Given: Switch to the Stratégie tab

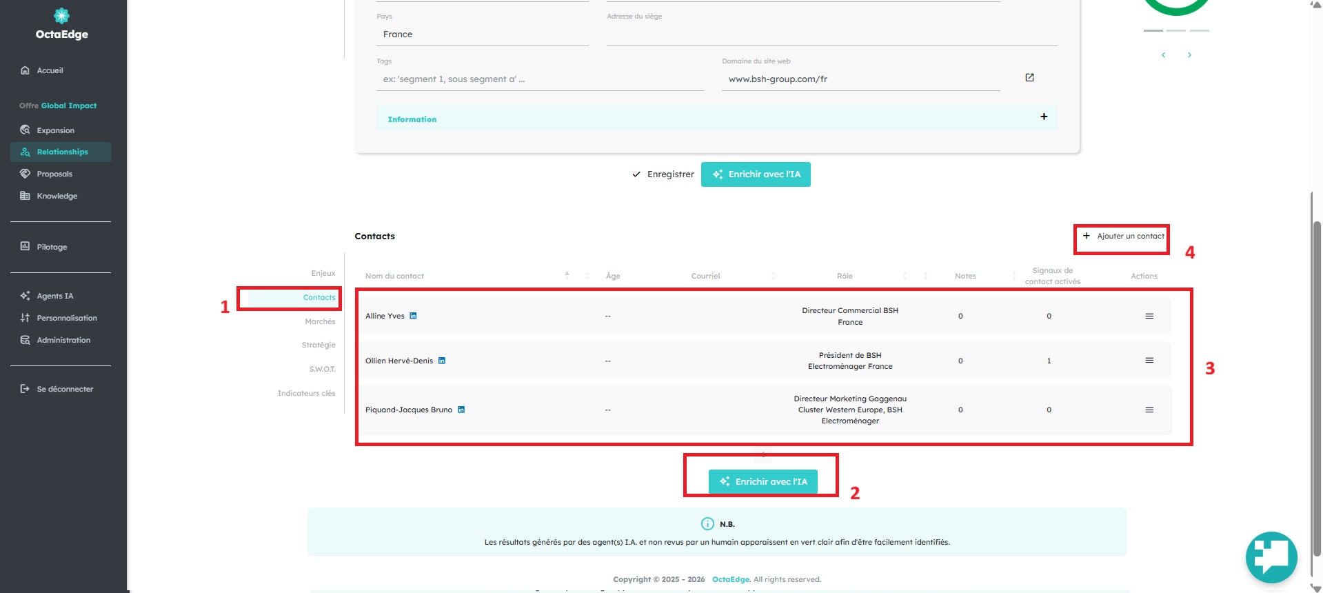Looking at the screenshot, I should pyautogui.click(x=319, y=345).
